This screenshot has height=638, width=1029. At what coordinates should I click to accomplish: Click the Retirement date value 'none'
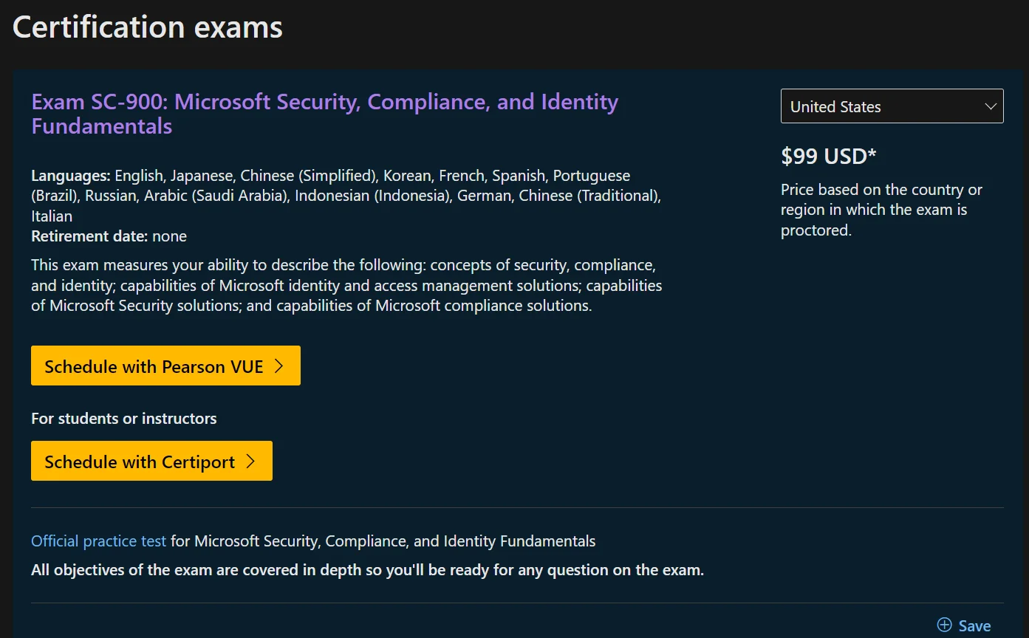point(169,236)
